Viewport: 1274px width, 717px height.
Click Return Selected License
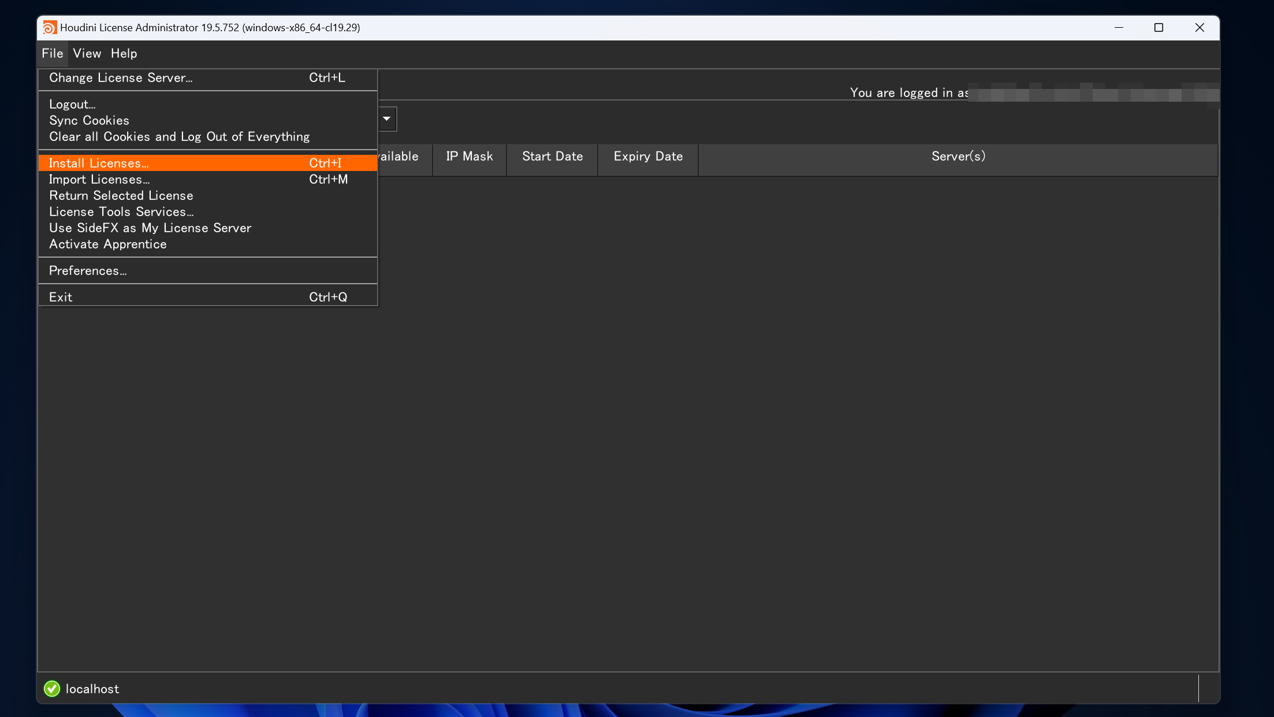[208, 195]
